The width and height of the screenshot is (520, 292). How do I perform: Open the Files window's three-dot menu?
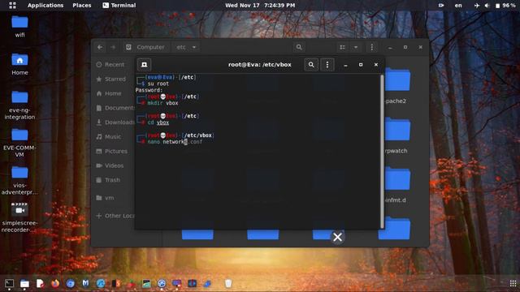click(372, 47)
